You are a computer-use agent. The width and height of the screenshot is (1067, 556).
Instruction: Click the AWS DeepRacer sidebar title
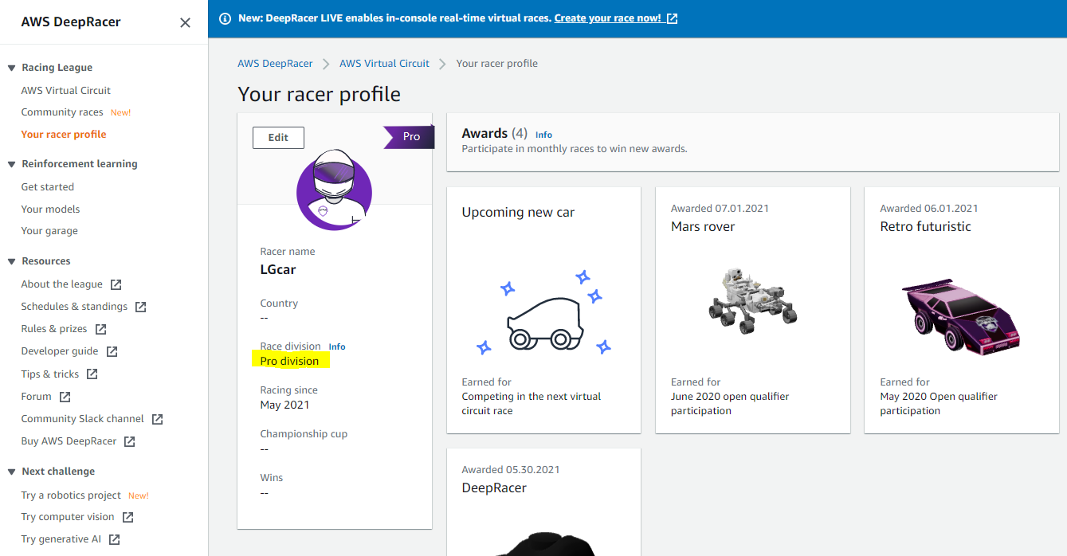71,22
